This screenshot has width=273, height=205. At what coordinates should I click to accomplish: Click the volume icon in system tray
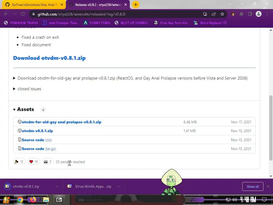tap(235, 200)
